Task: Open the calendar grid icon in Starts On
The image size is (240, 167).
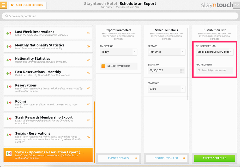Action: point(182,70)
